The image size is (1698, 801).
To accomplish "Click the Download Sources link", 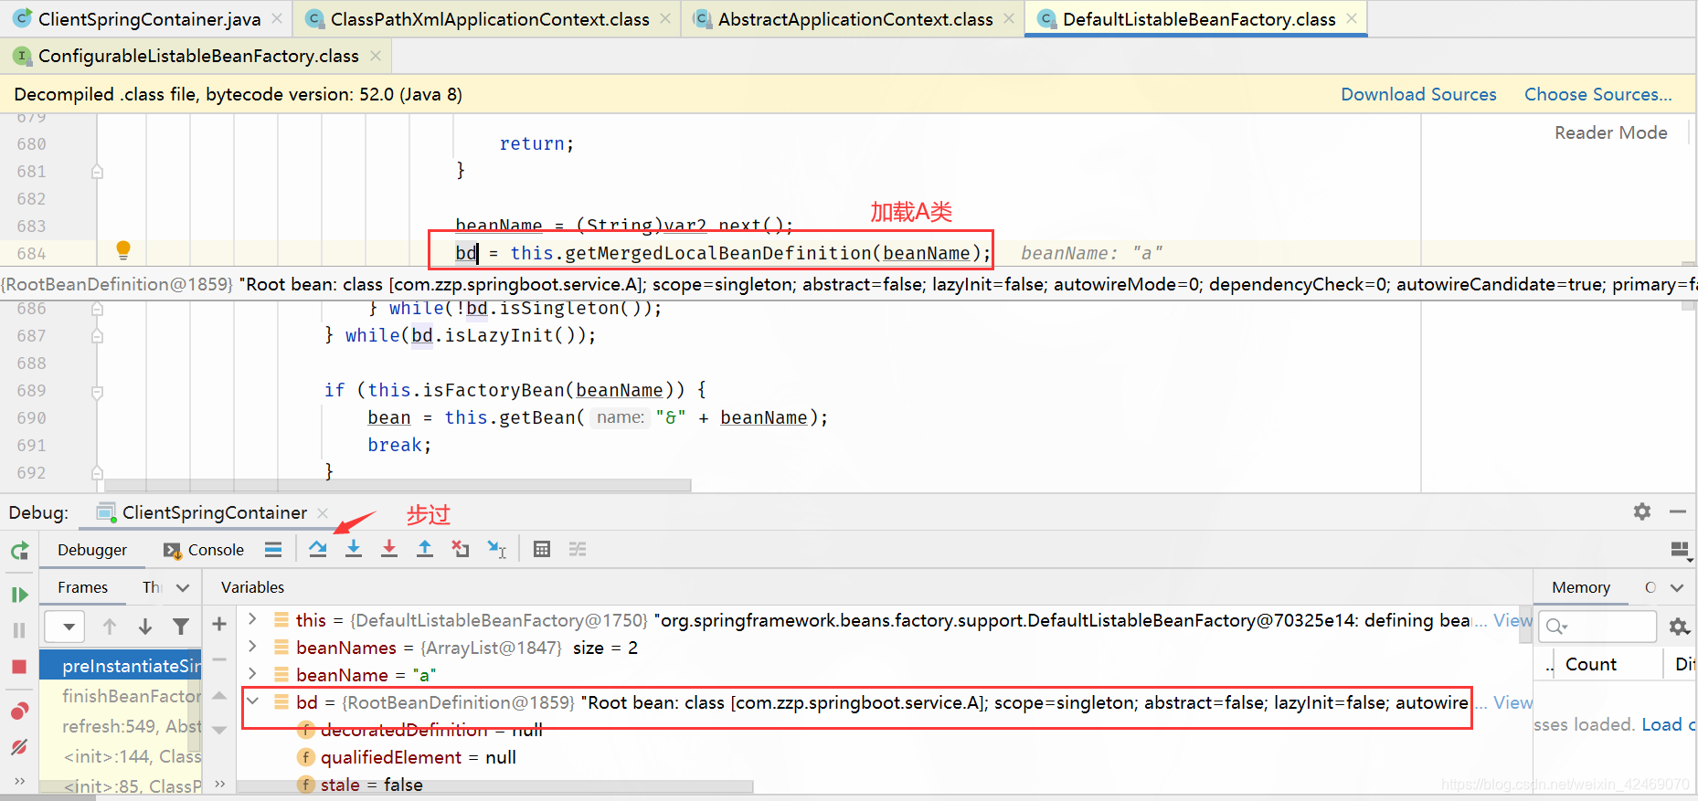I will [1418, 94].
